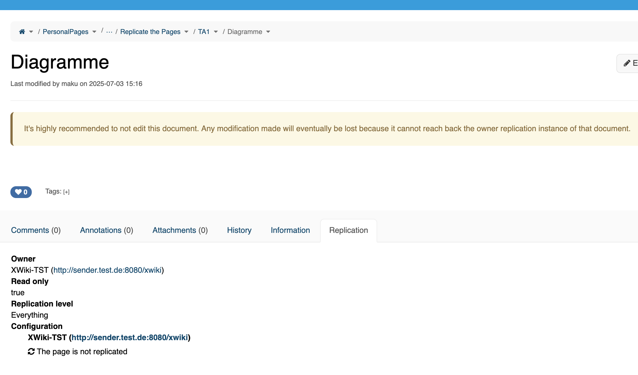Select the Replication tab
638x375 pixels.
[348, 230]
